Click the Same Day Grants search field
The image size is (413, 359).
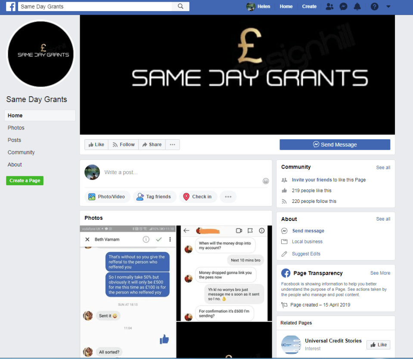pos(95,6)
